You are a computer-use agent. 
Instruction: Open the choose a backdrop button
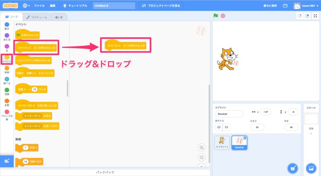(311, 168)
